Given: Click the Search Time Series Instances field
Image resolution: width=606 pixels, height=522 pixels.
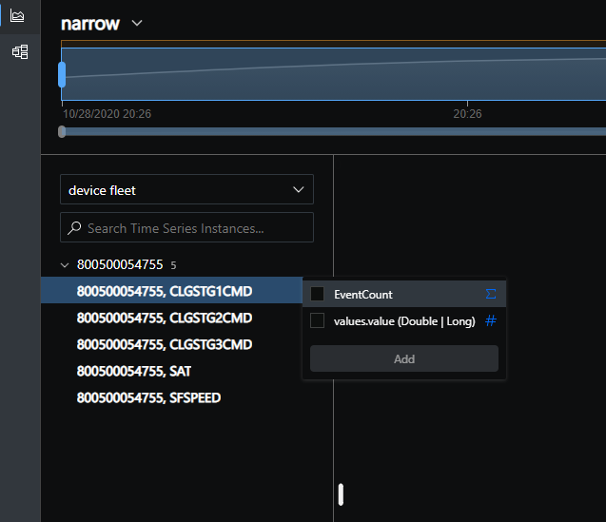Looking at the screenshot, I should 187,227.
